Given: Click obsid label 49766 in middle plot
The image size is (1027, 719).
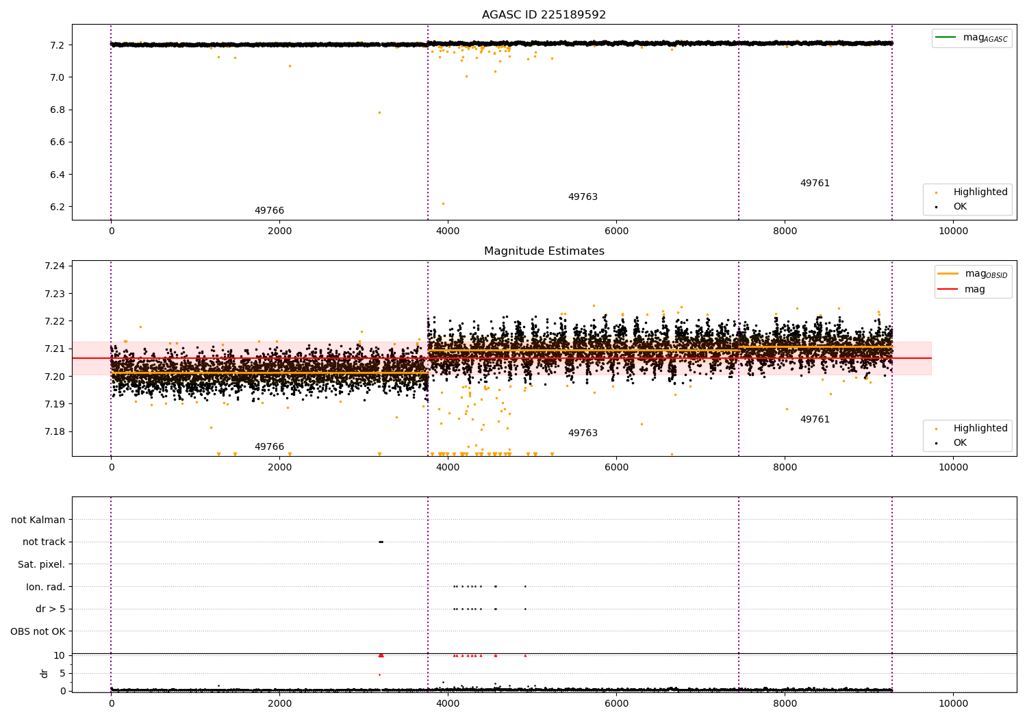Looking at the screenshot, I should coord(269,447).
